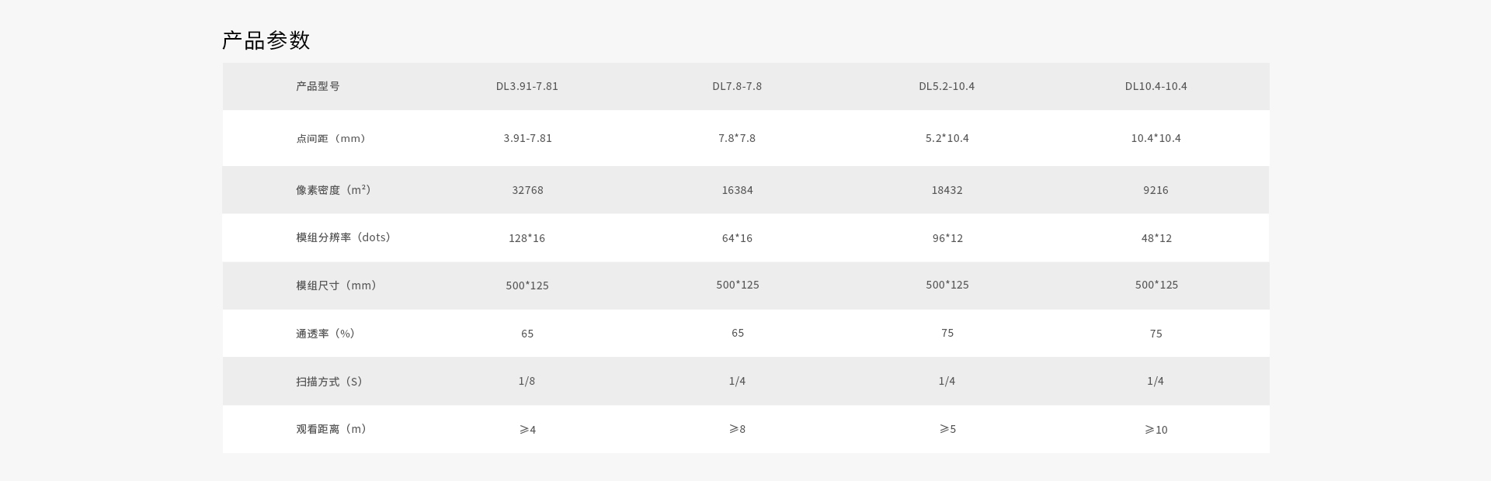Select the ≥10 viewing distance value
1491x481 pixels.
1156,430
